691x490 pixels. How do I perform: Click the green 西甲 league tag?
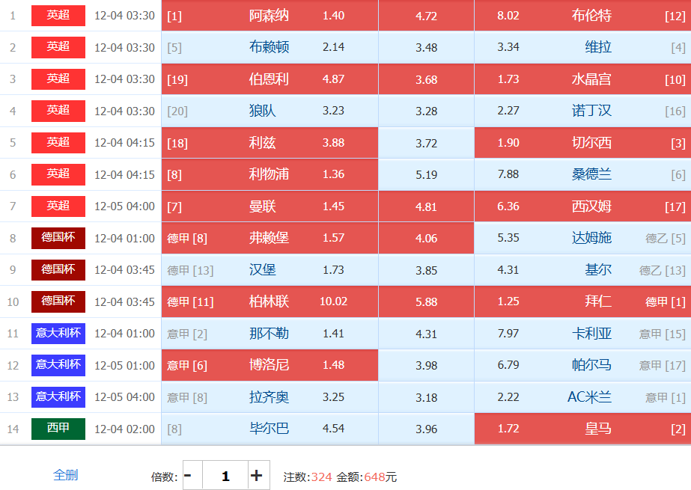click(x=58, y=429)
